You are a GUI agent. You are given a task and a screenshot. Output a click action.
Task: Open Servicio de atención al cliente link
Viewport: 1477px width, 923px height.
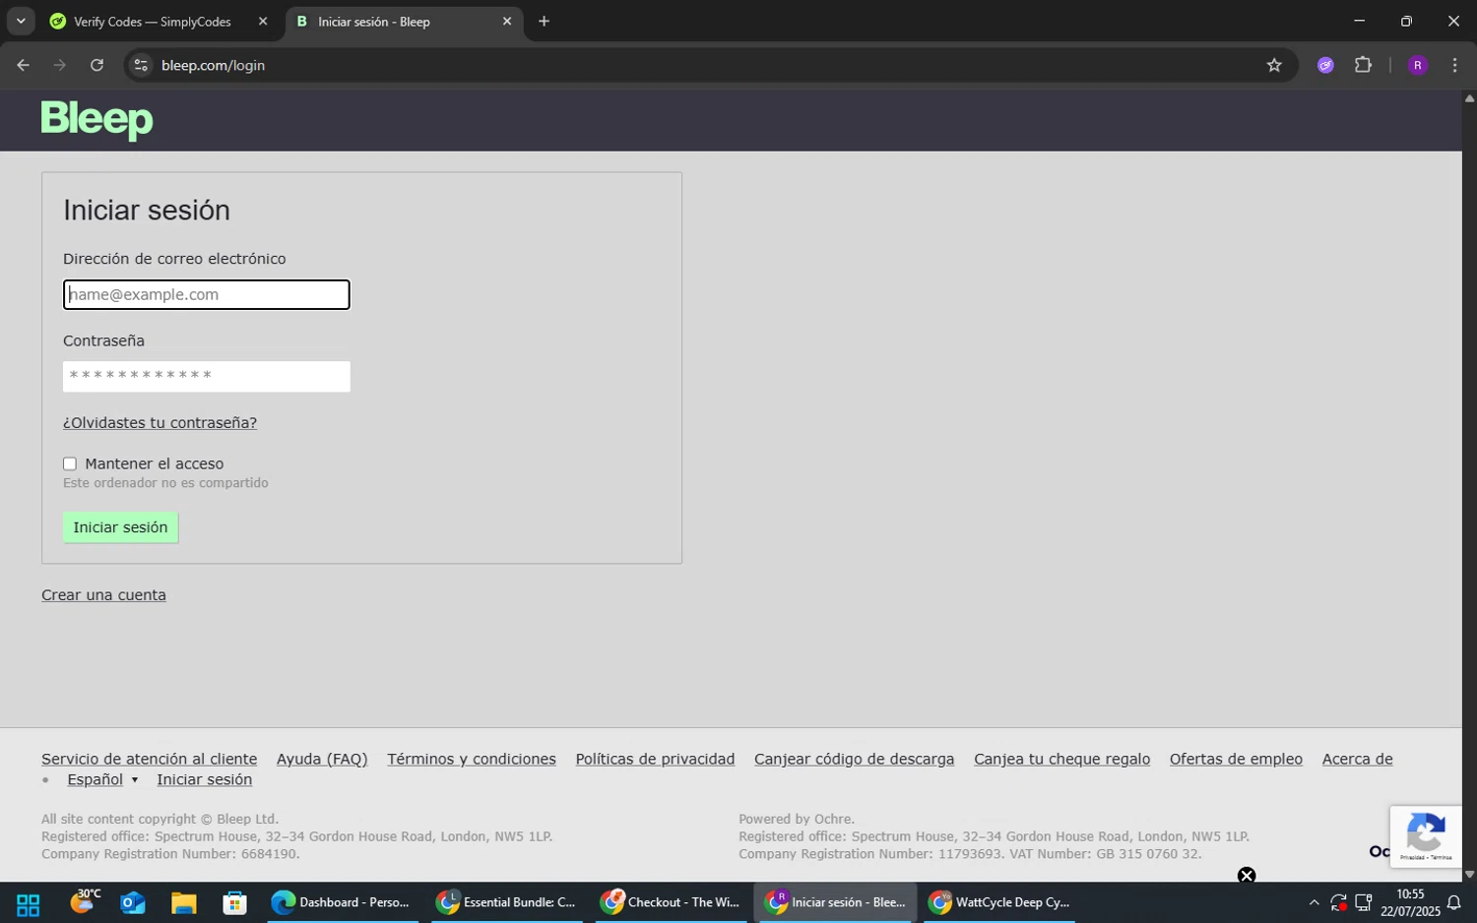[x=149, y=759]
